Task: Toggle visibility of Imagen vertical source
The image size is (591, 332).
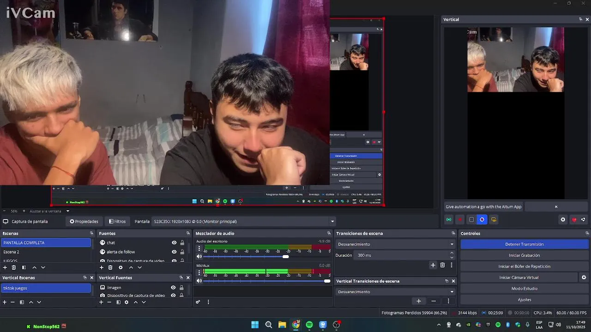Action: coord(173,288)
